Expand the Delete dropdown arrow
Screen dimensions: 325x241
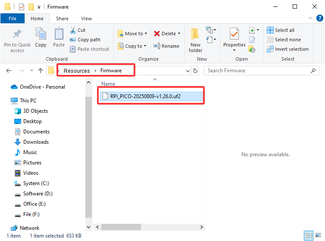(179, 34)
